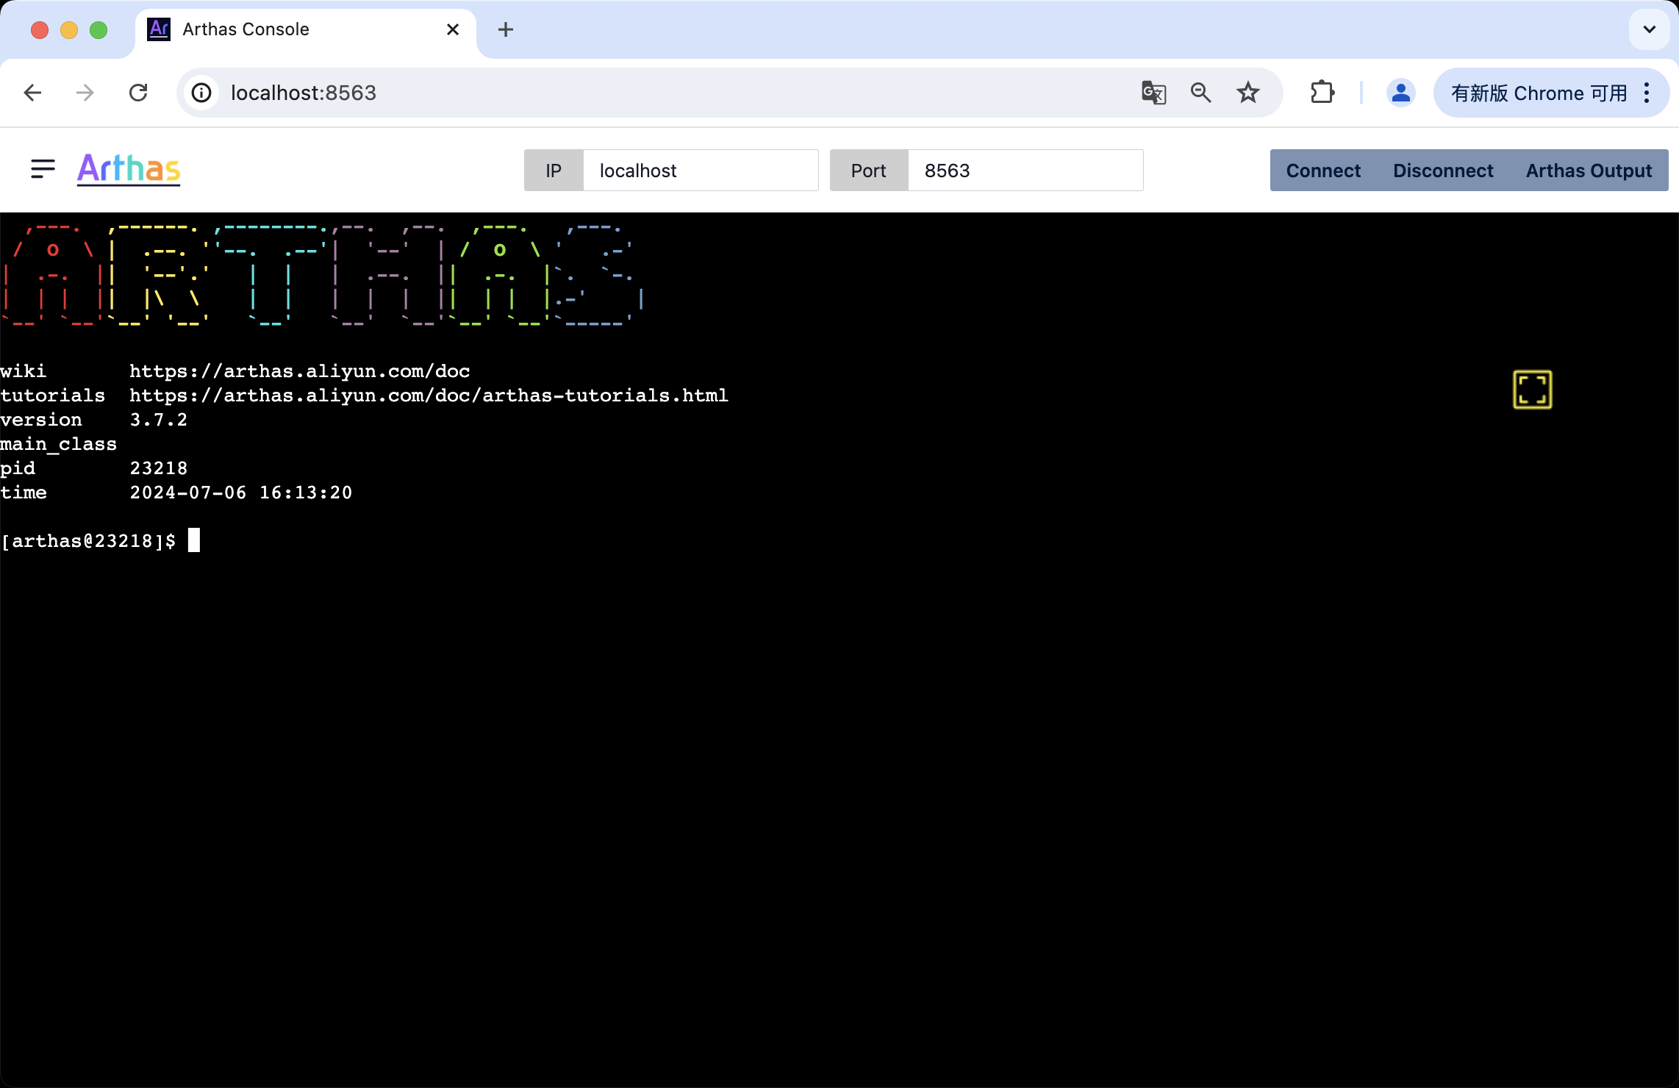Click the IP label box
This screenshot has width=1679, height=1088.
(x=554, y=171)
